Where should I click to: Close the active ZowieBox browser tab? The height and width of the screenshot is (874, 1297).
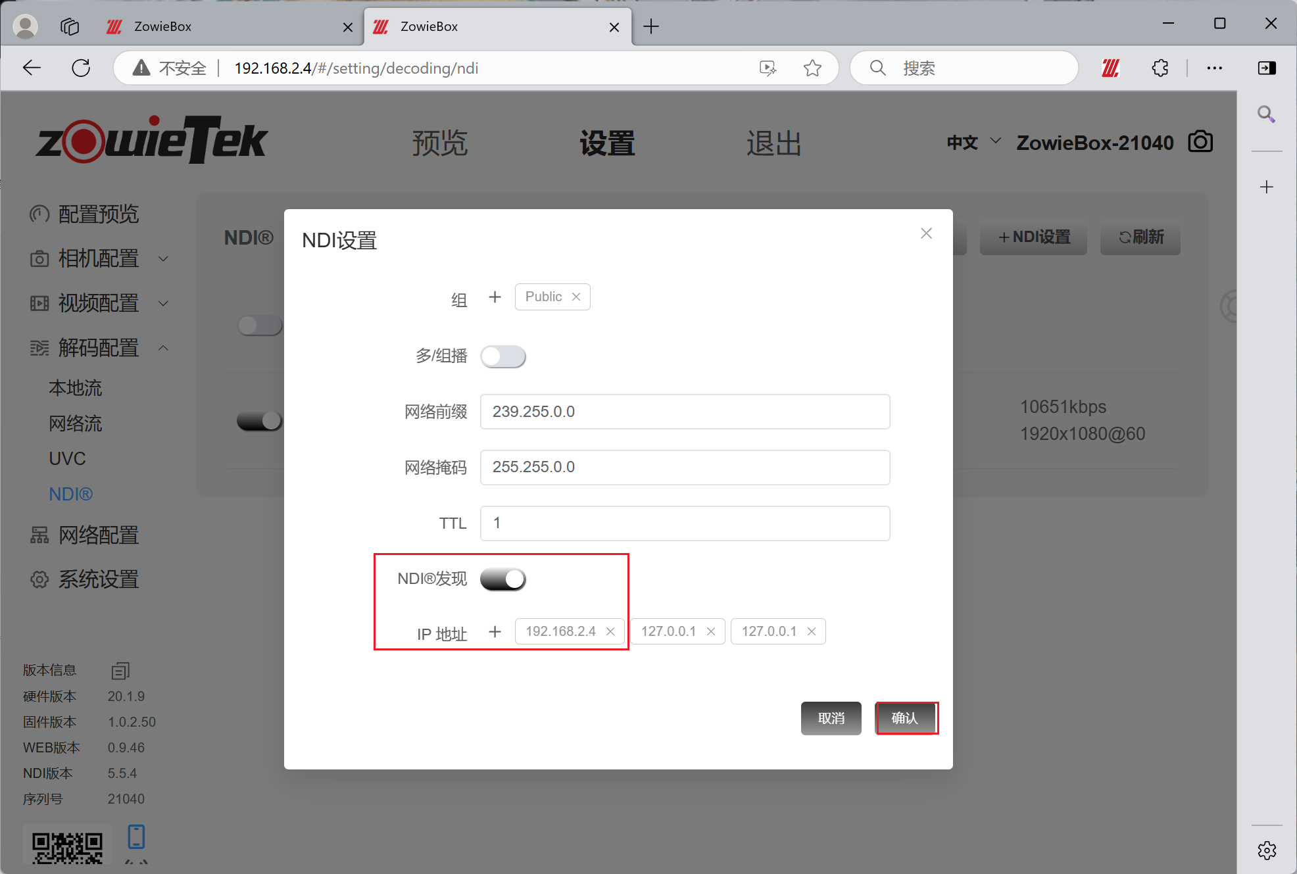coord(614,27)
